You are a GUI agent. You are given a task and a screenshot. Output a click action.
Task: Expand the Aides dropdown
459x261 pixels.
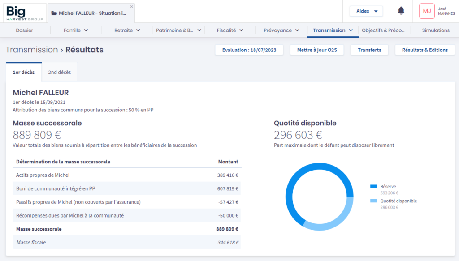367,11
